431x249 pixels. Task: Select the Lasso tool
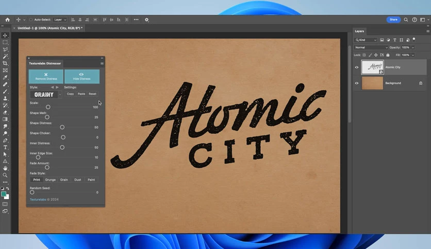click(5, 49)
